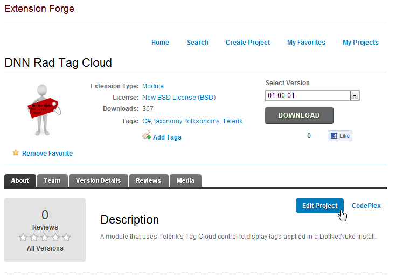Viewport: 396px width, 278px height.
Task: Click the DOWNLOAD button
Action: [299, 115]
